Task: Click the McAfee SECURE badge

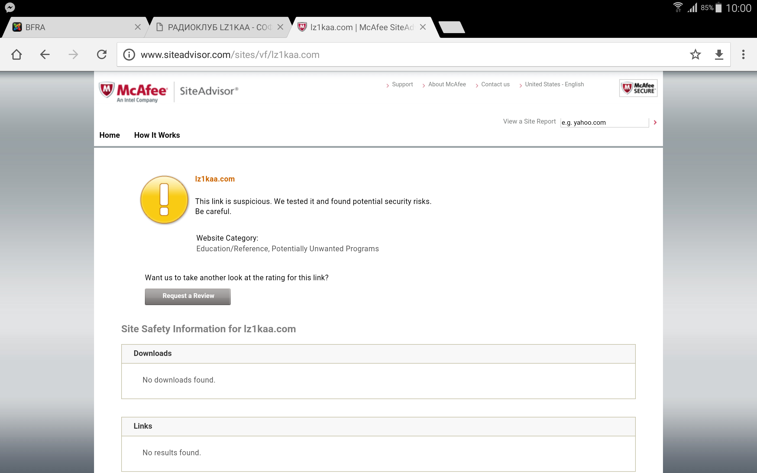Action: click(x=638, y=88)
